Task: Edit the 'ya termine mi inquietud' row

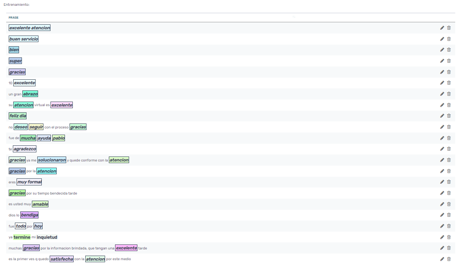Action: 442,237
